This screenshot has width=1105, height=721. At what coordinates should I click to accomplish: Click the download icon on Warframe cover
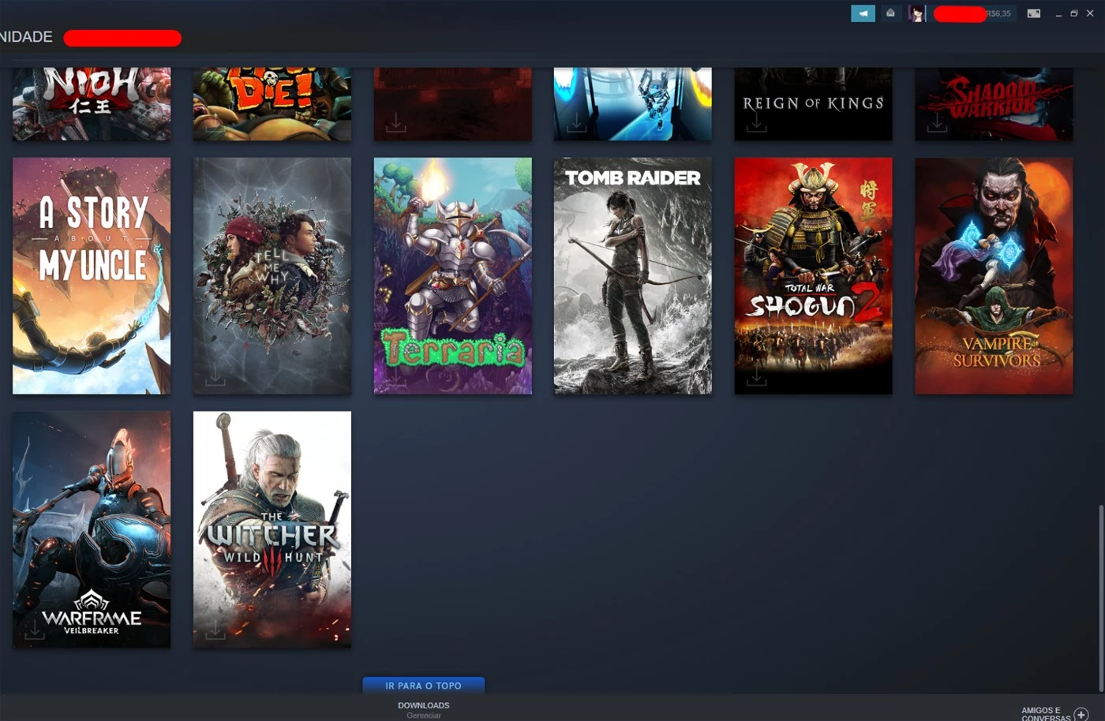coord(35,629)
